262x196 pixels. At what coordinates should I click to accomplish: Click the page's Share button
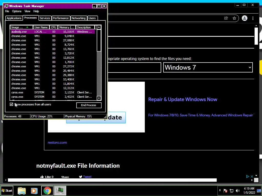pyautogui.click(x=65, y=177)
